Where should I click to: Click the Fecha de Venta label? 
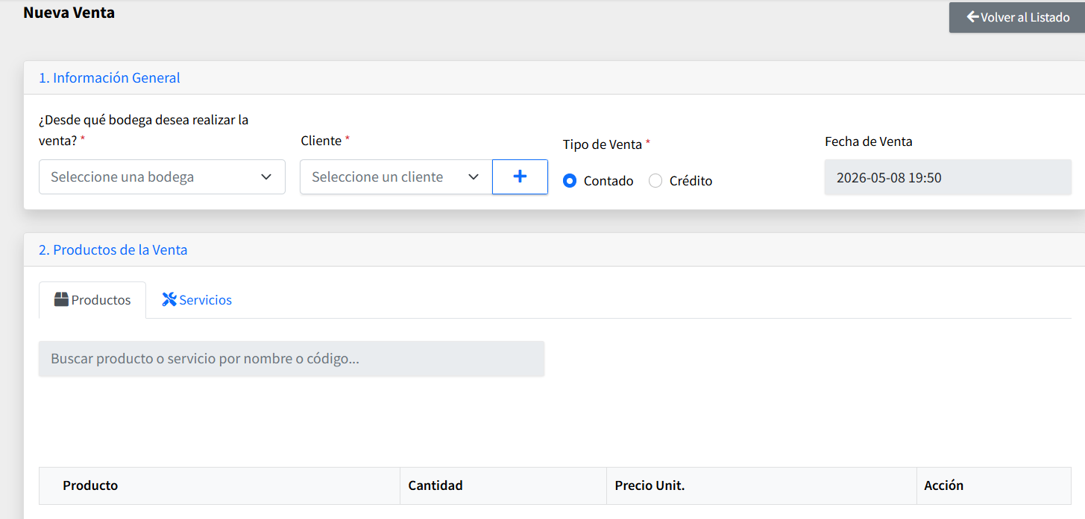(869, 141)
